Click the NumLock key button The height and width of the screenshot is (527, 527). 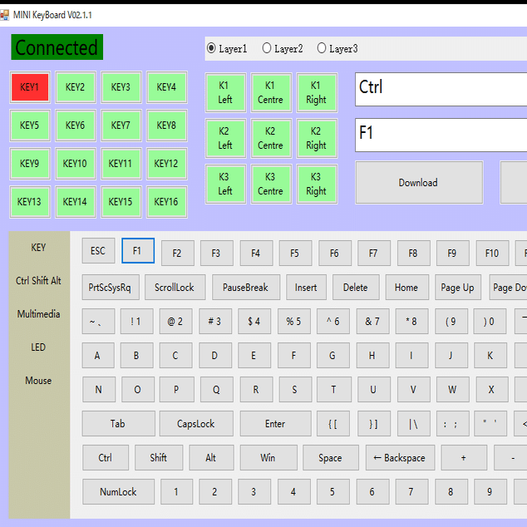coord(118,492)
